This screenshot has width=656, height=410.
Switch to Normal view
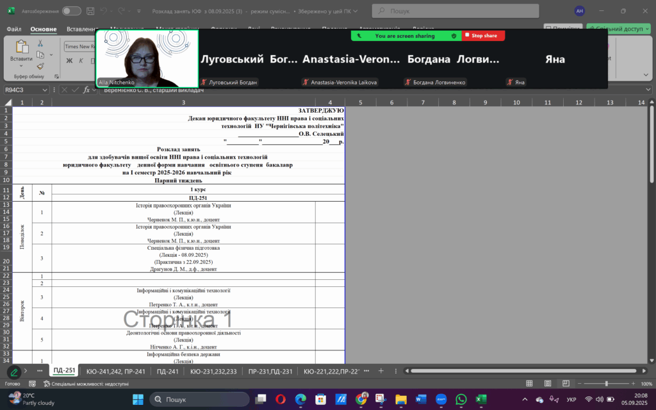pyautogui.click(x=529, y=384)
